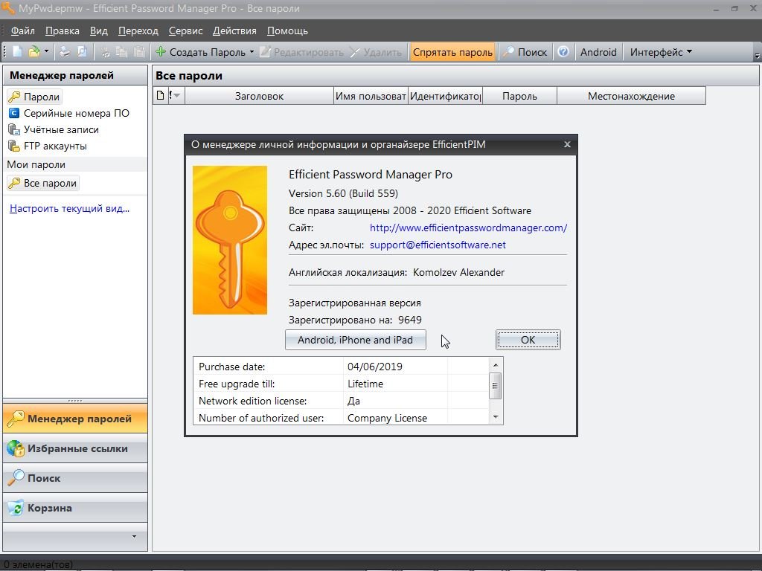Click the importance column header sort arrow
762x571 pixels.
(x=176, y=95)
